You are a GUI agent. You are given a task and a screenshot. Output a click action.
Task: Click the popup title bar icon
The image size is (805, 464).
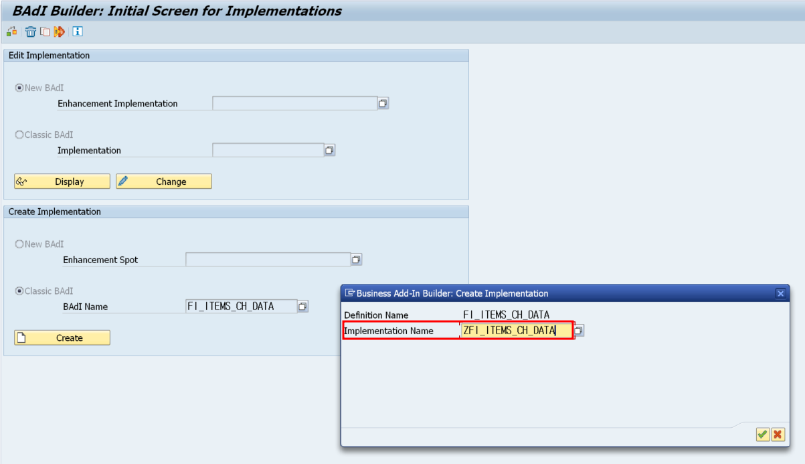point(349,293)
